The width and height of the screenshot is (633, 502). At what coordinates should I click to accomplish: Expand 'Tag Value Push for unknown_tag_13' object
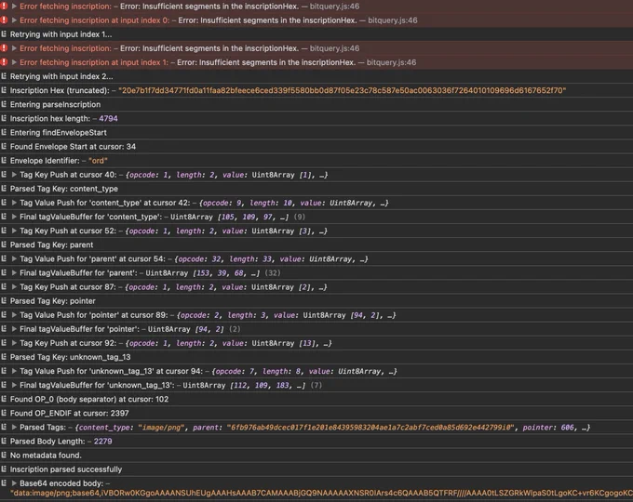[14, 371]
